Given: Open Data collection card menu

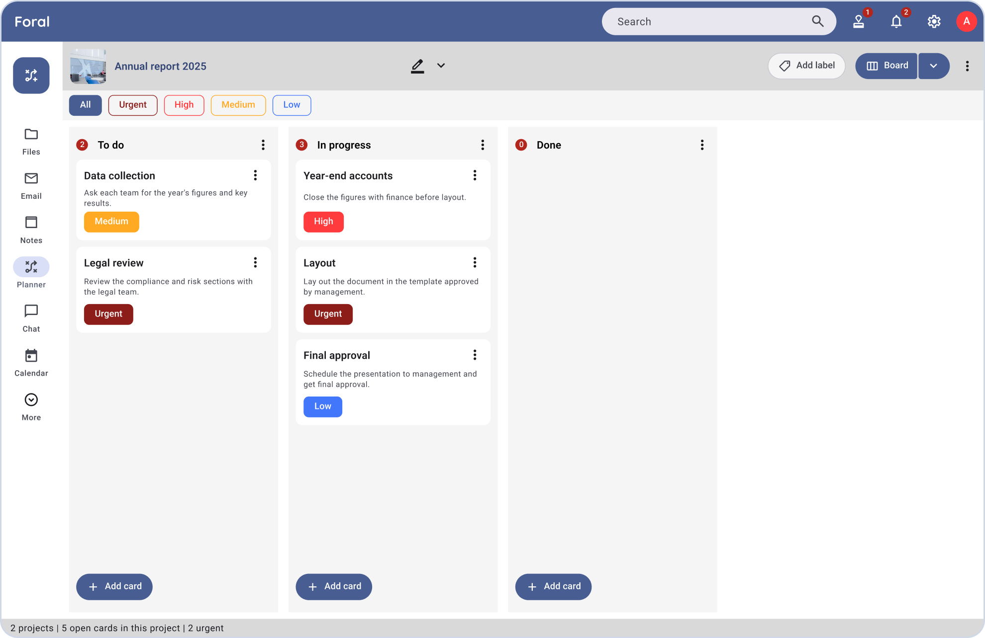Looking at the screenshot, I should 255,175.
